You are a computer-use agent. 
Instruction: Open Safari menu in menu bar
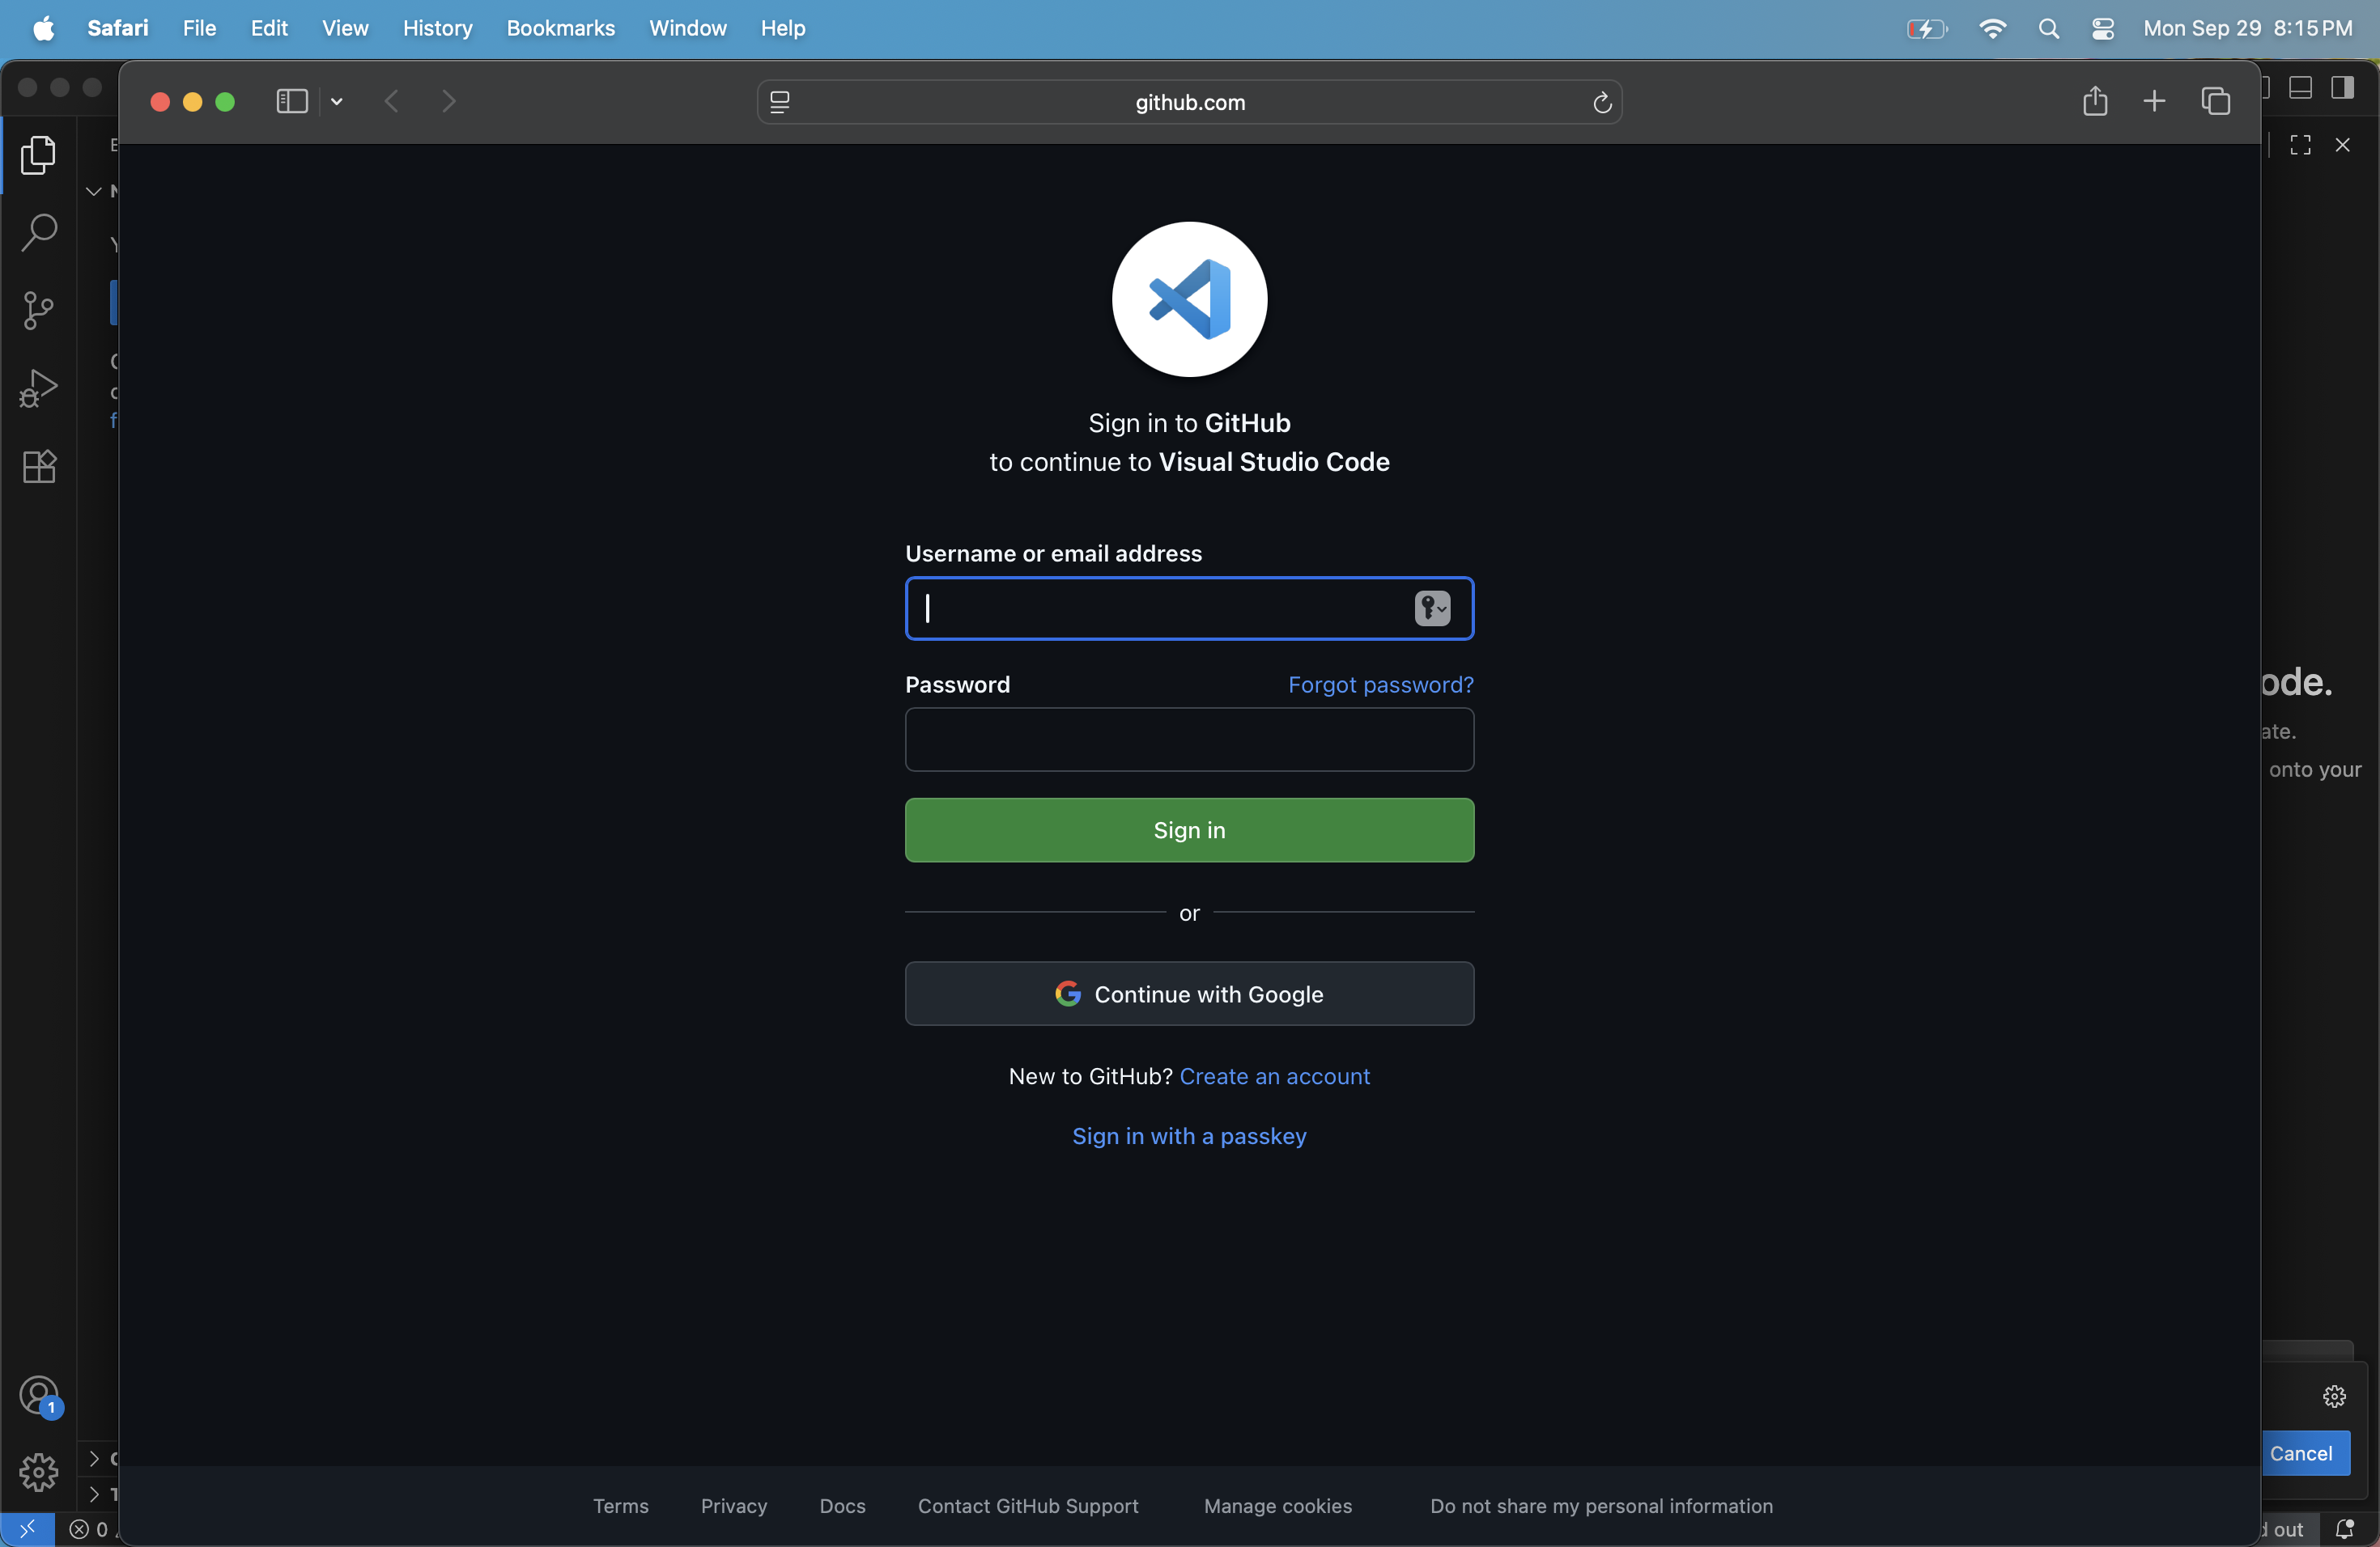[x=118, y=28]
